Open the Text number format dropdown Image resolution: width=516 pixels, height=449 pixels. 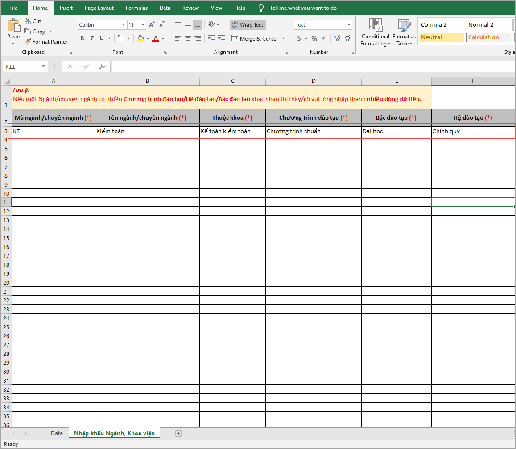pyautogui.click(x=349, y=24)
